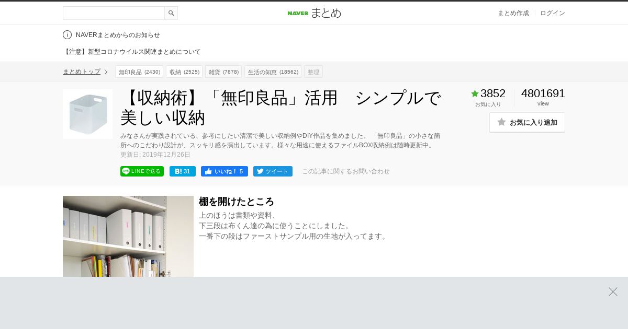Open the 新型コロナウイルス関連まとめ notice link

click(132, 52)
